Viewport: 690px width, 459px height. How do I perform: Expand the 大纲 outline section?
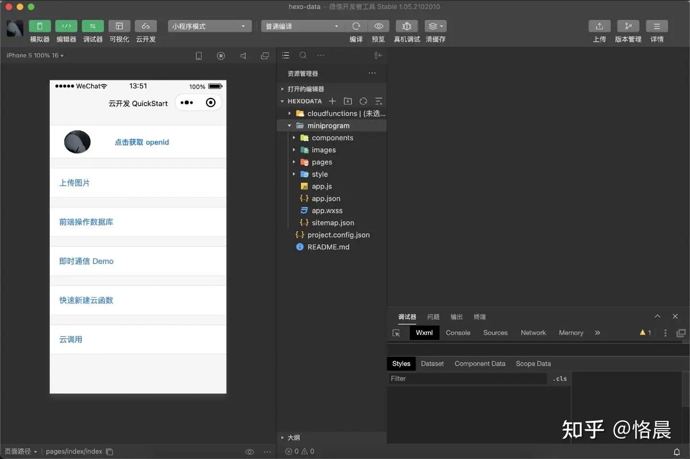(332, 437)
